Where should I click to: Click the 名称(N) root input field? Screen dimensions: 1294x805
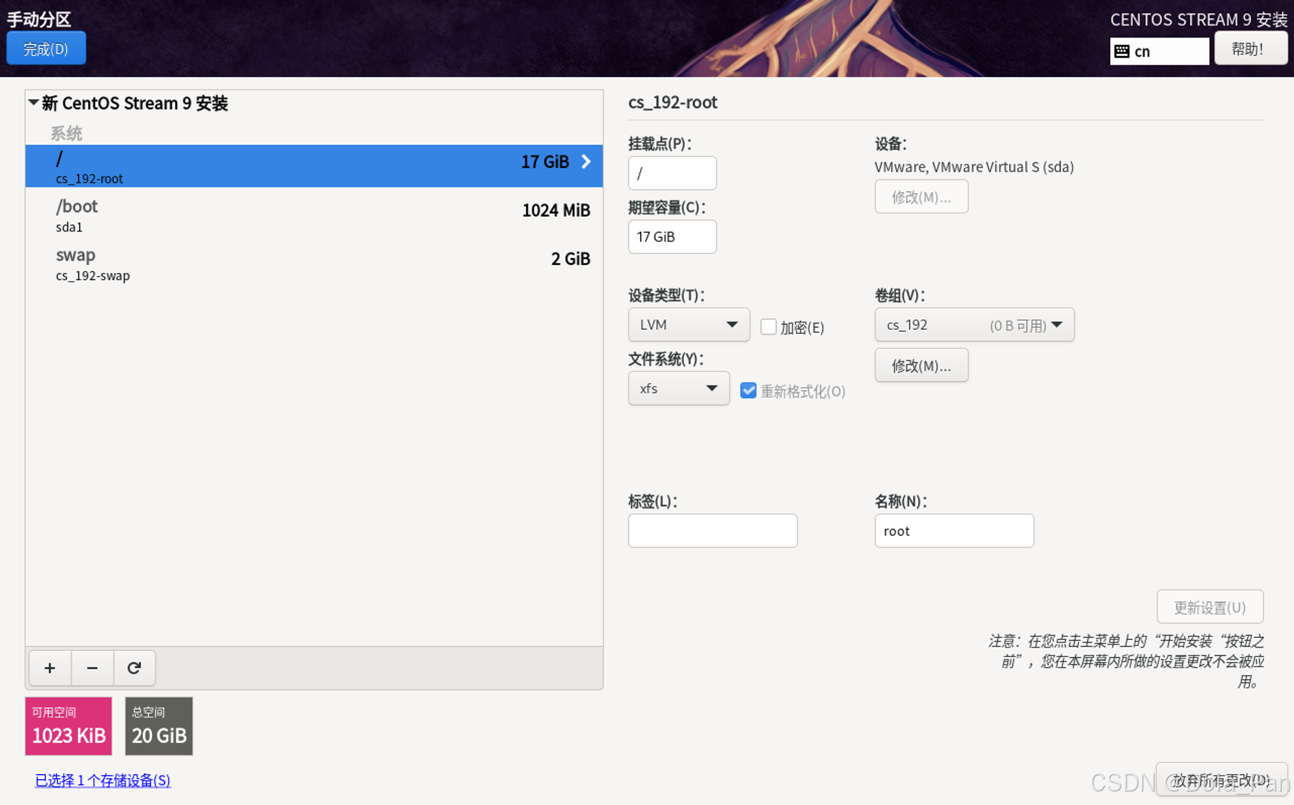954,531
